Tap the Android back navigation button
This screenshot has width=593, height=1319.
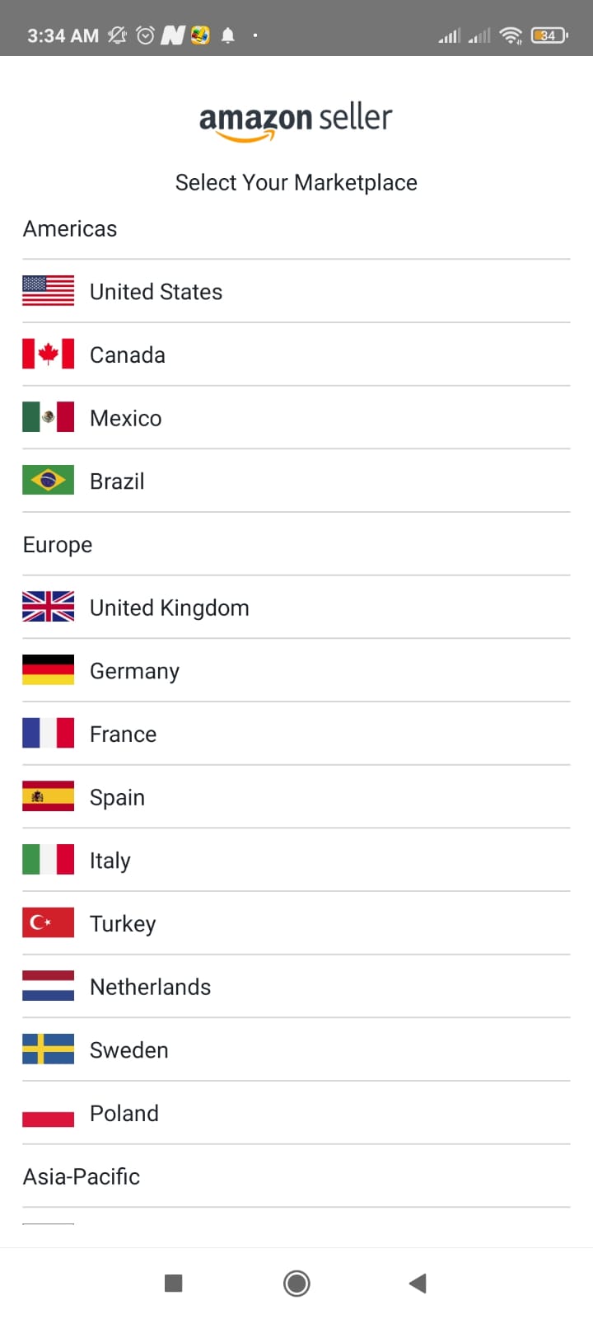coord(418,1283)
